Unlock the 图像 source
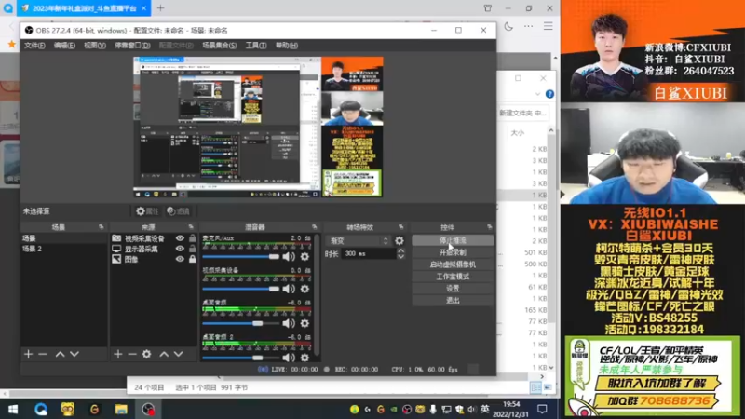 pos(193,259)
